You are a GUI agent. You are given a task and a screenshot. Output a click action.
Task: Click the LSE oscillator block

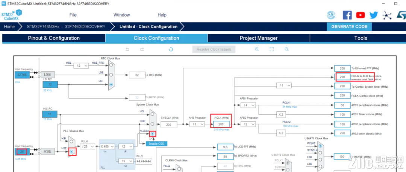coord(48,75)
